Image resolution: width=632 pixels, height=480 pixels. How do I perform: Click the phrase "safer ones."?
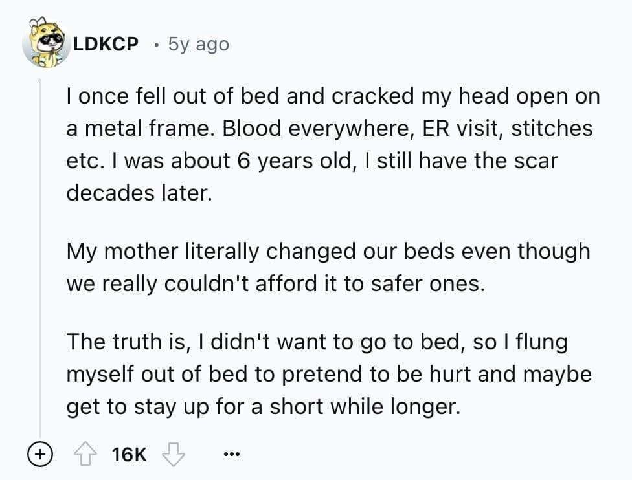tap(427, 284)
